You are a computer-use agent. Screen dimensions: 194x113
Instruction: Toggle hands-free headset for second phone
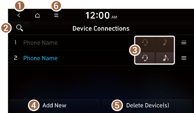145,58
